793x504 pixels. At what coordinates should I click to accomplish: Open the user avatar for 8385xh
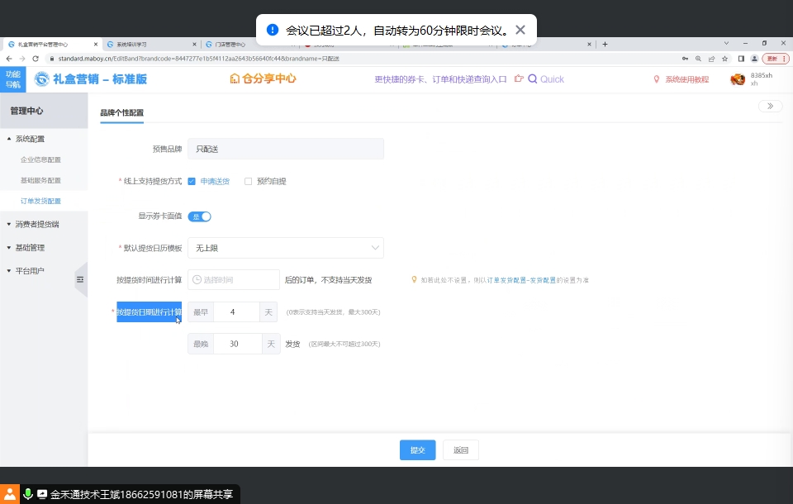(738, 79)
